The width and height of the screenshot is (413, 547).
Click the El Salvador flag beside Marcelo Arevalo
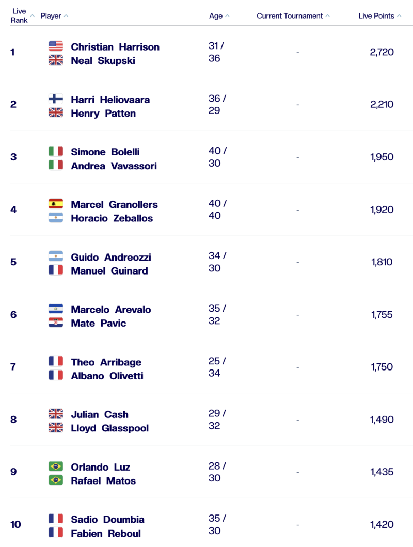click(x=56, y=309)
